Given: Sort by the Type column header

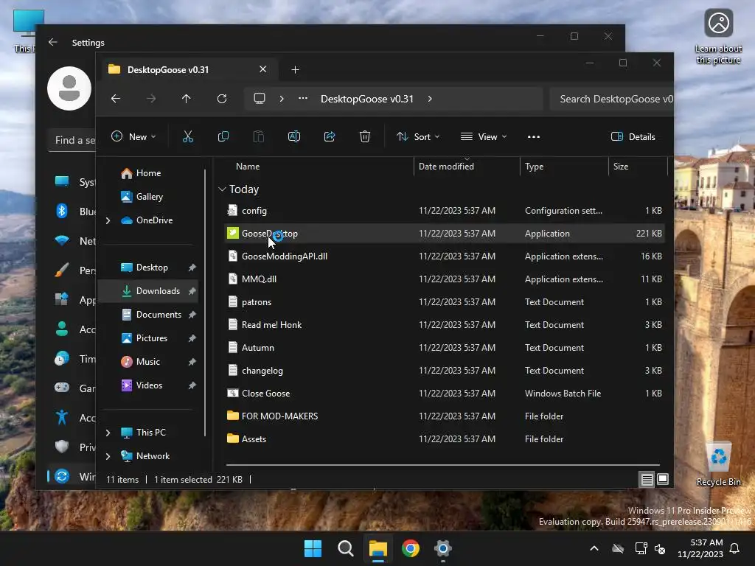Looking at the screenshot, I should click(x=534, y=166).
